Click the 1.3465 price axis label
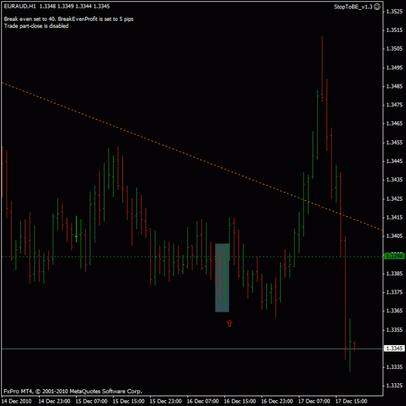The height and width of the screenshot is (406, 406). point(394,123)
